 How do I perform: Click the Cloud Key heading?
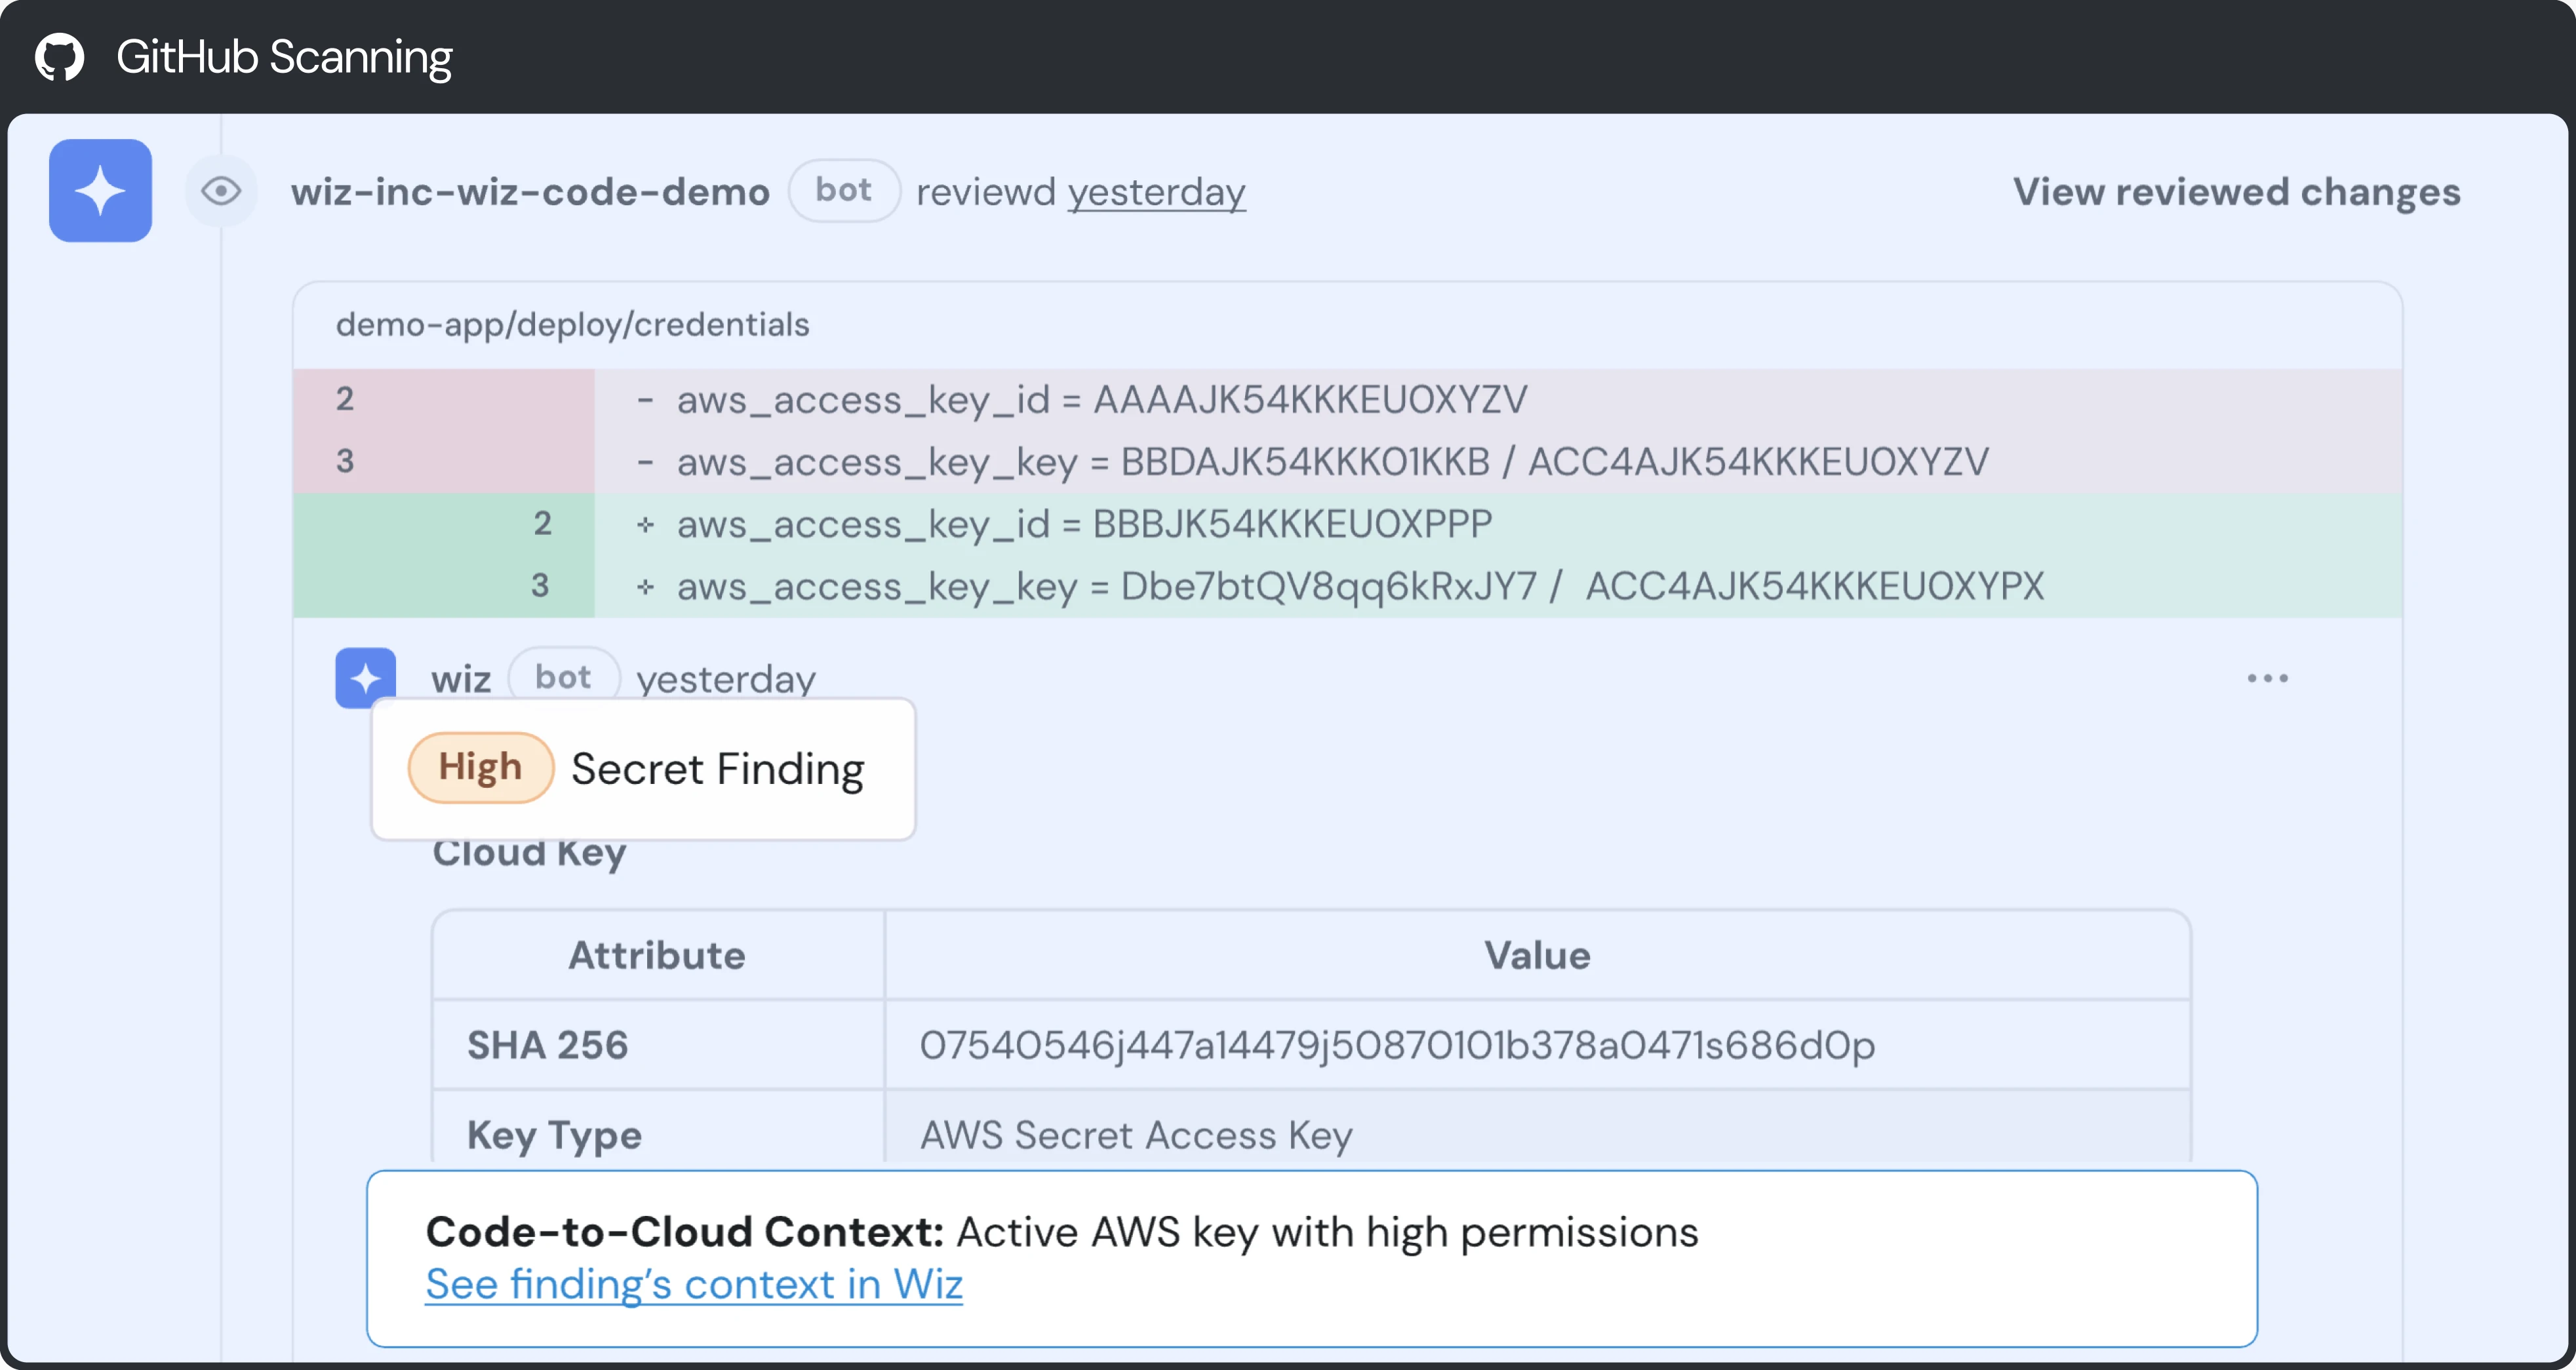point(529,856)
